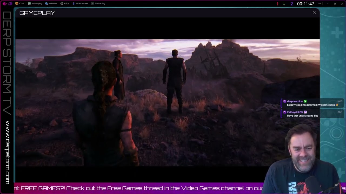
Task: Click the derpmachina username in chat
Action: tap(295, 101)
